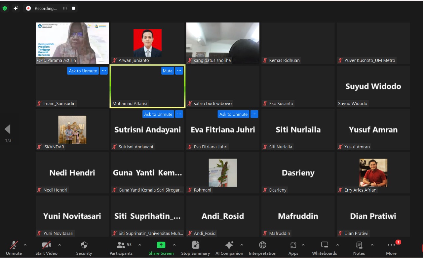
Task: Click Ask to Unmute for Sutrisni Andayani
Action: 158,114
